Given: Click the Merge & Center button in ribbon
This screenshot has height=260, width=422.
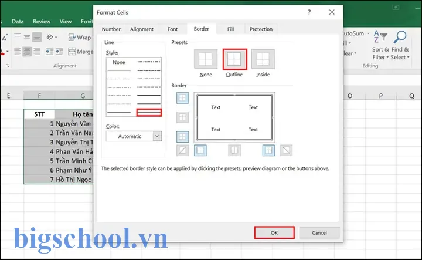Looking at the screenshot, I should click(x=81, y=52).
